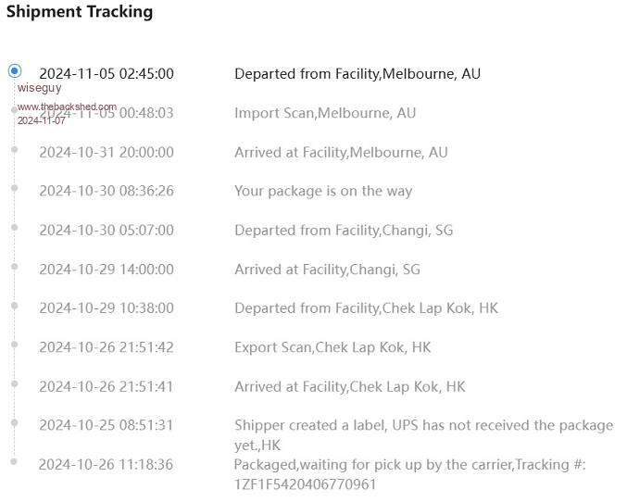The image size is (627, 502).
Task: Click the blue active marker for Departed Melbourne
Action: click(x=14, y=70)
